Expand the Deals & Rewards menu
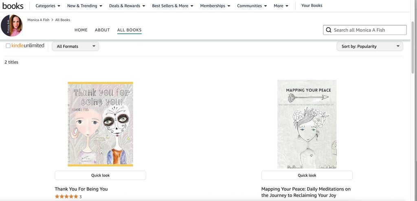417x201 pixels. (x=127, y=6)
